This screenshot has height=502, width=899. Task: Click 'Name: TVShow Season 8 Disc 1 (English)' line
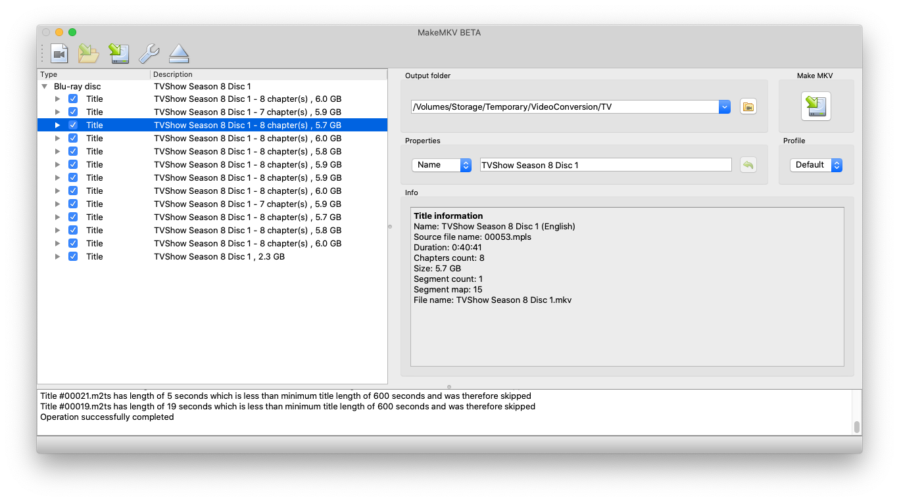(x=495, y=226)
